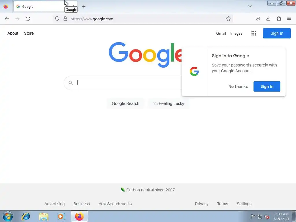Screen dimensions: 296x222
Task: Click the Google G icon in popup
Action: [x=194, y=71]
